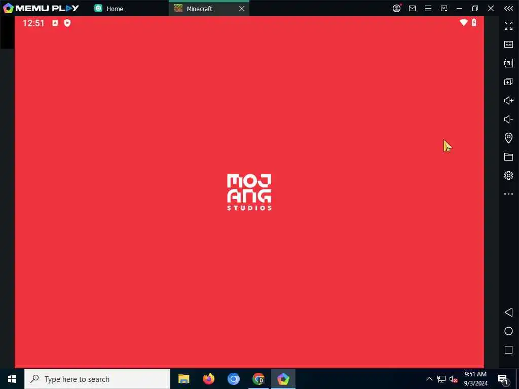Launch Firefox from the taskbar
This screenshot has height=389, width=519.
(208, 379)
